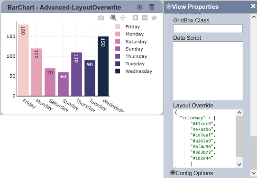Click the Saturday color swatch in the legend
Screen dimensions: 257x178
tap(118, 41)
